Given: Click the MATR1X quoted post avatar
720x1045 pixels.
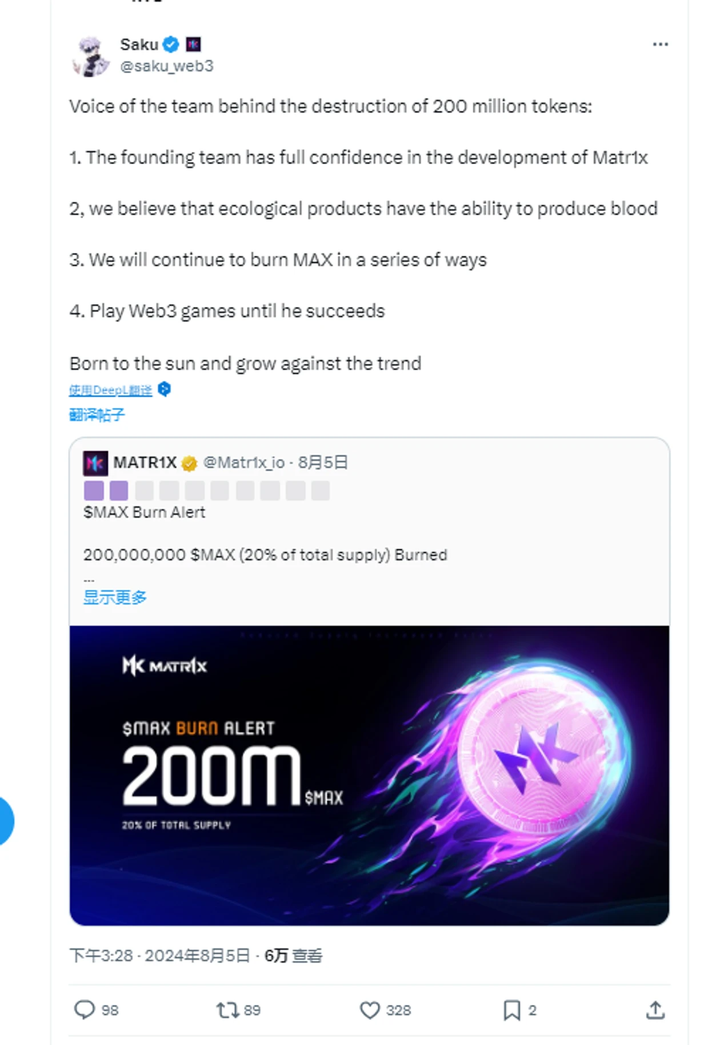Looking at the screenshot, I should [x=95, y=463].
